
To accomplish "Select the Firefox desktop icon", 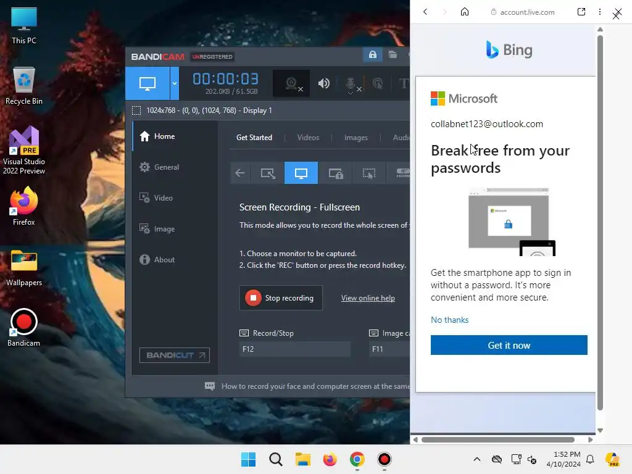I will [24, 206].
